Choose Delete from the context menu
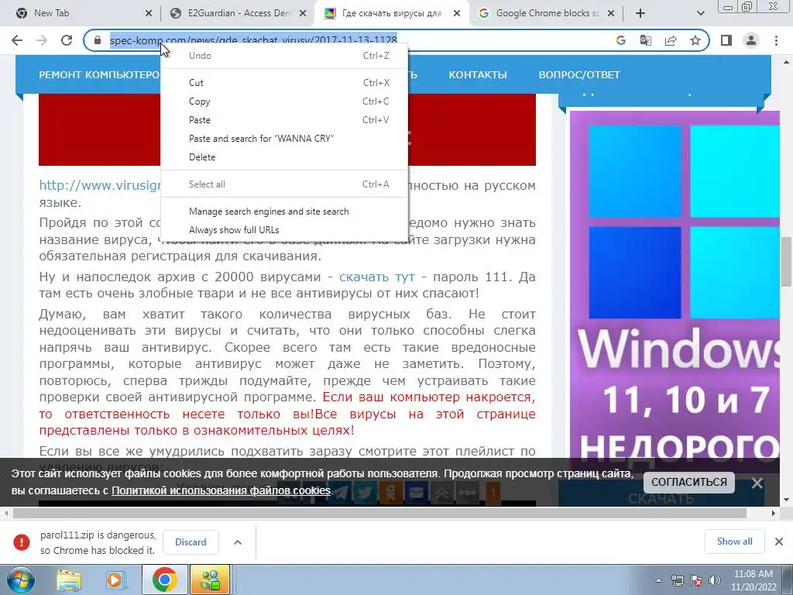Viewport: 793px width, 595px height. (284, 156)
